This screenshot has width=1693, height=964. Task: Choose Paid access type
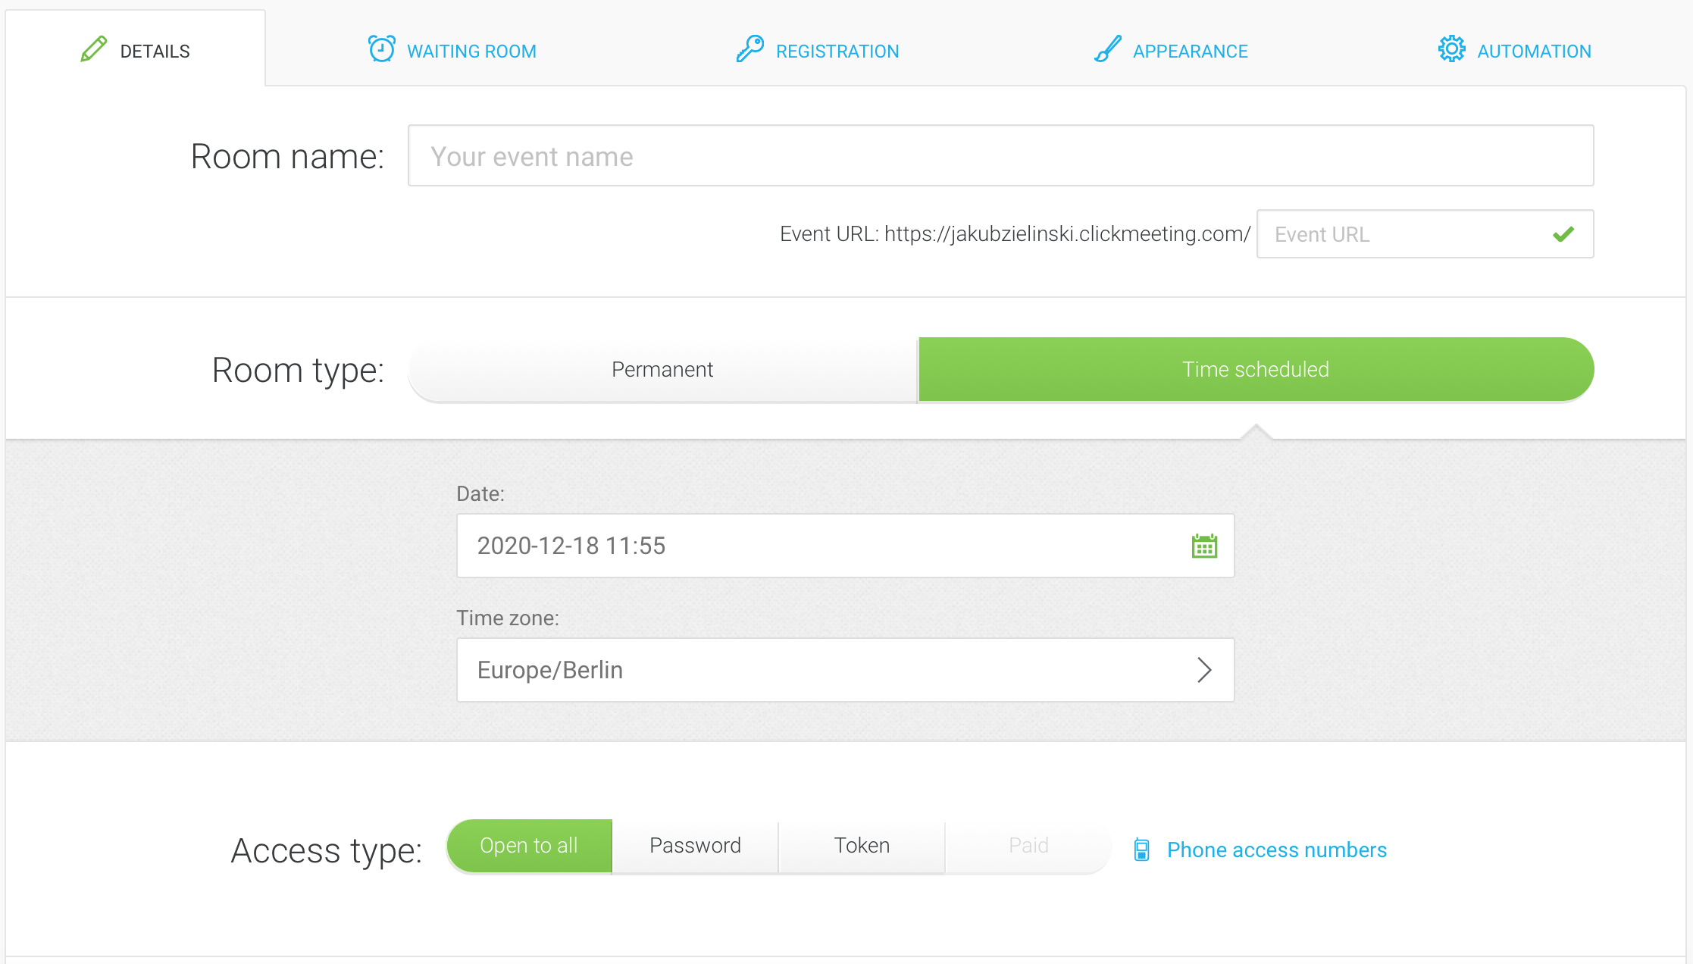click(1028, 846)
